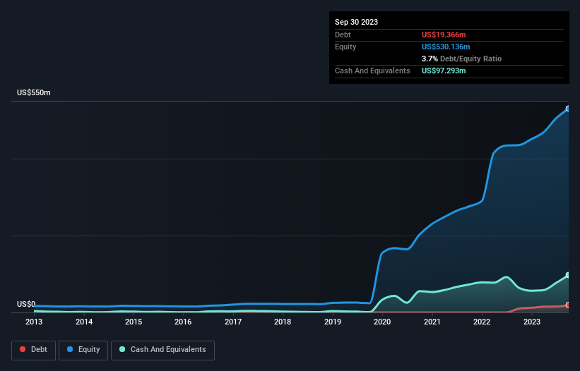Click the 2022 x-axis label
The height and width of the screenshot is (371, 580).
pos(482,322)
